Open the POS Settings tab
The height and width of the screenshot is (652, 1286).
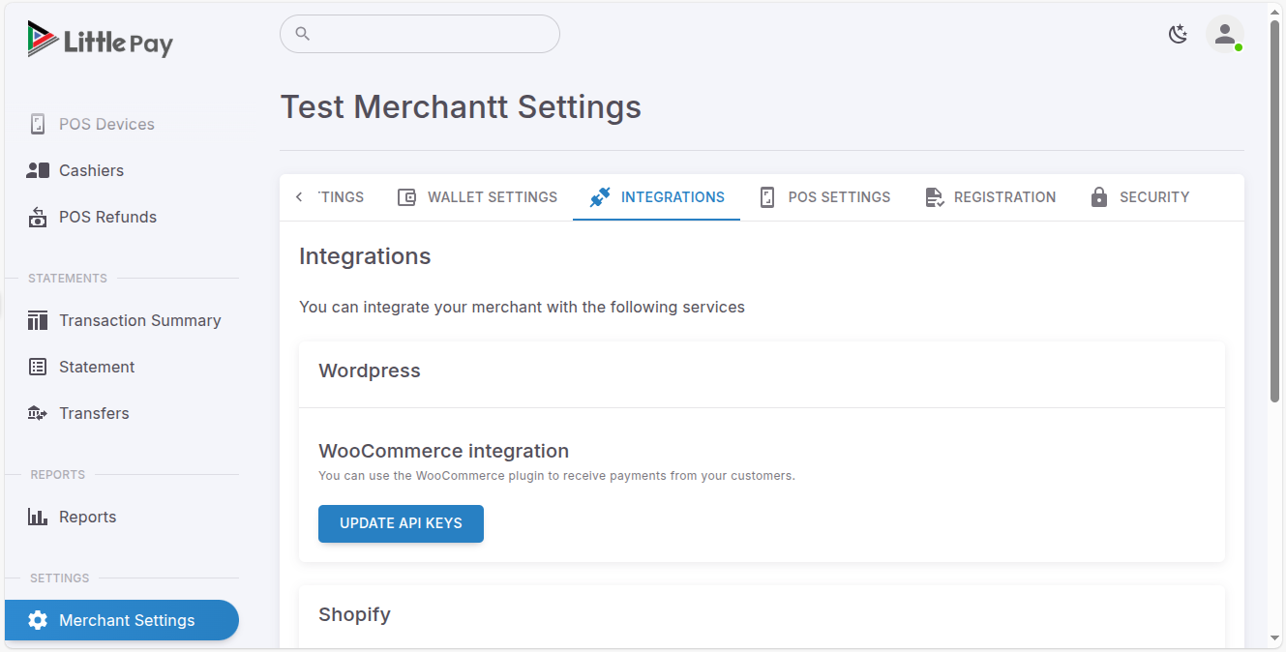[x=825, y=196]
